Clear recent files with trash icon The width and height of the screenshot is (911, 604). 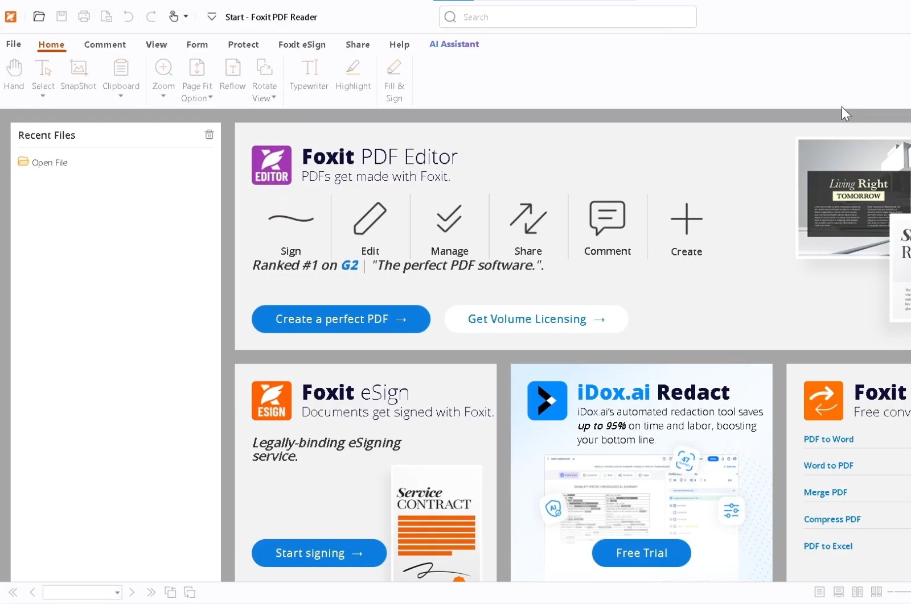point(209,134)
